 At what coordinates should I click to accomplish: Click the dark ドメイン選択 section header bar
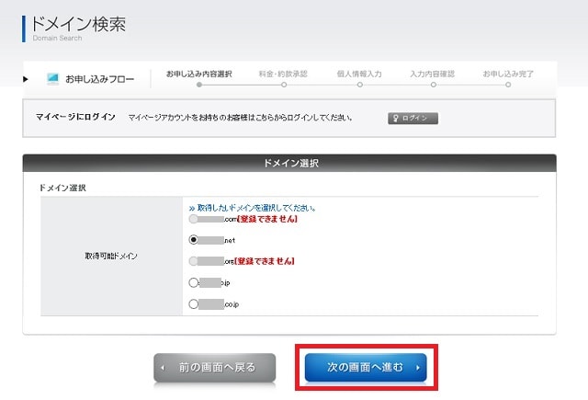pyautogui.click(x=289, y=163)
